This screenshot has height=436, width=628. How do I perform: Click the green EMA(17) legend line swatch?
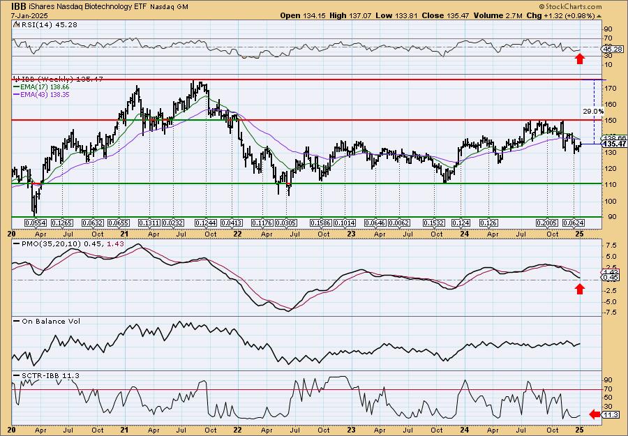click(x=17, y=87)
